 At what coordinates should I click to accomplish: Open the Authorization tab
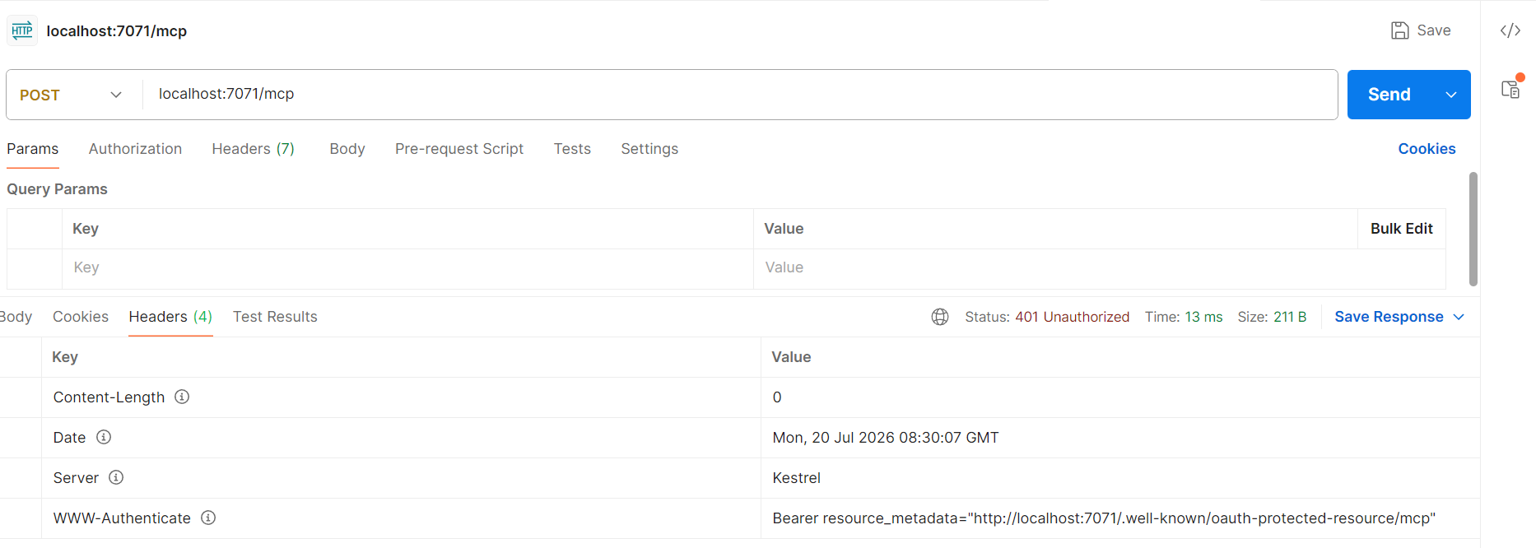tap(135, 149)
